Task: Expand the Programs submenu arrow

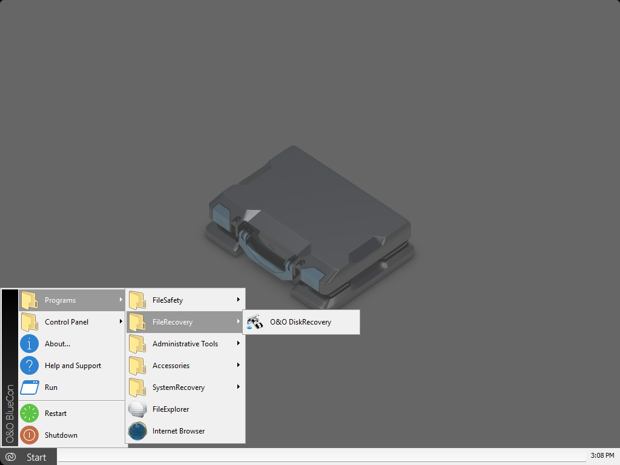Action: pyautogui.click(x=120, y=300)
